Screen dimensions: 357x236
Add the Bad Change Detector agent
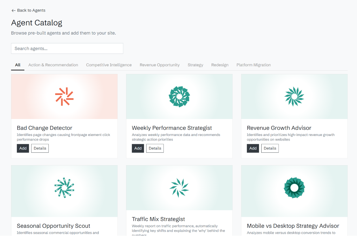pyautogui.click(x=23, y=148)
